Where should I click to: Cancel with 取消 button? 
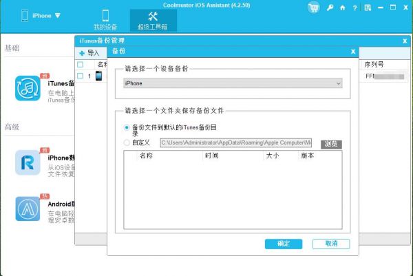(331, 244)
